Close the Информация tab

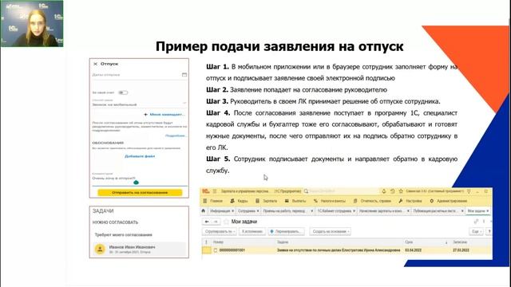pos(232,211)
